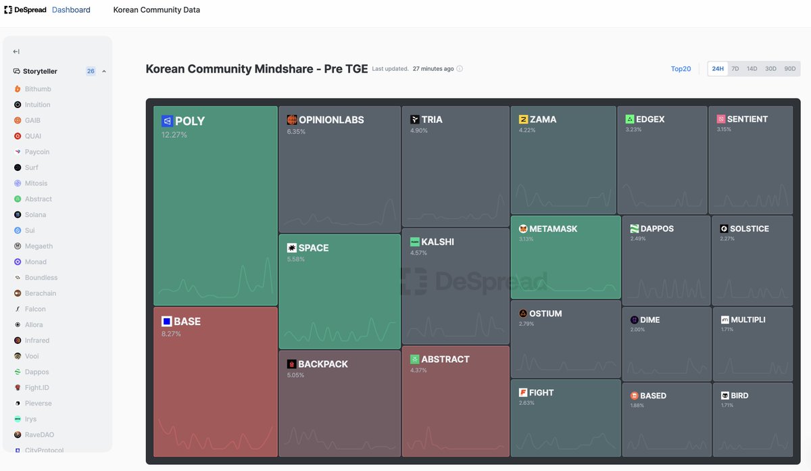811x471 pixels.
Task: Click the ZAMA logo icon
Action: [523, 120]
